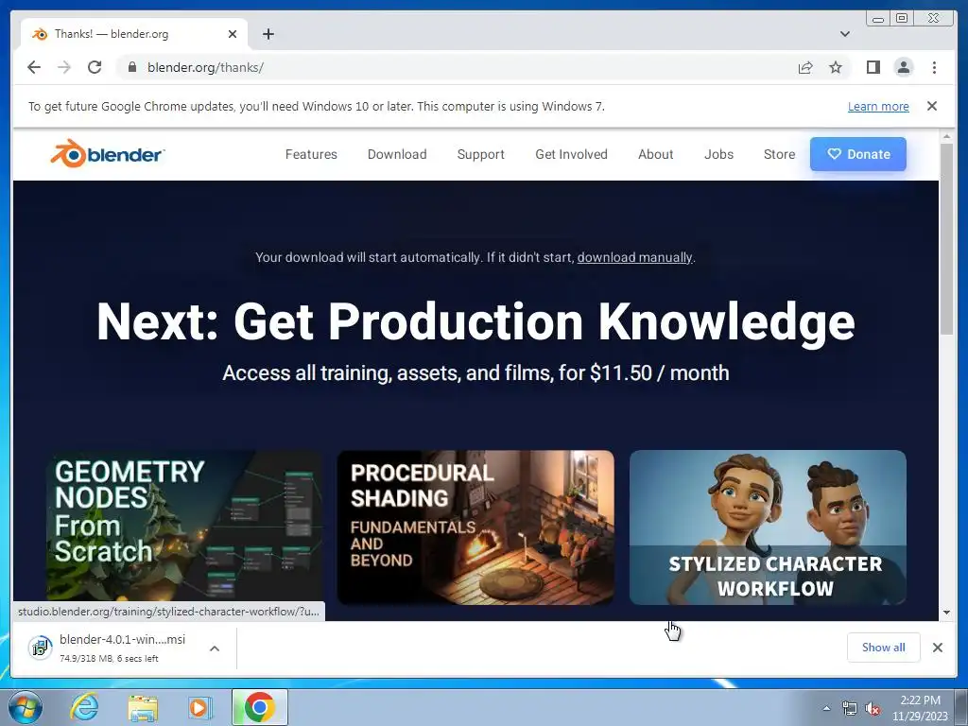
Task: Click the scrollbar up arrow
Action: pos(946,136)
